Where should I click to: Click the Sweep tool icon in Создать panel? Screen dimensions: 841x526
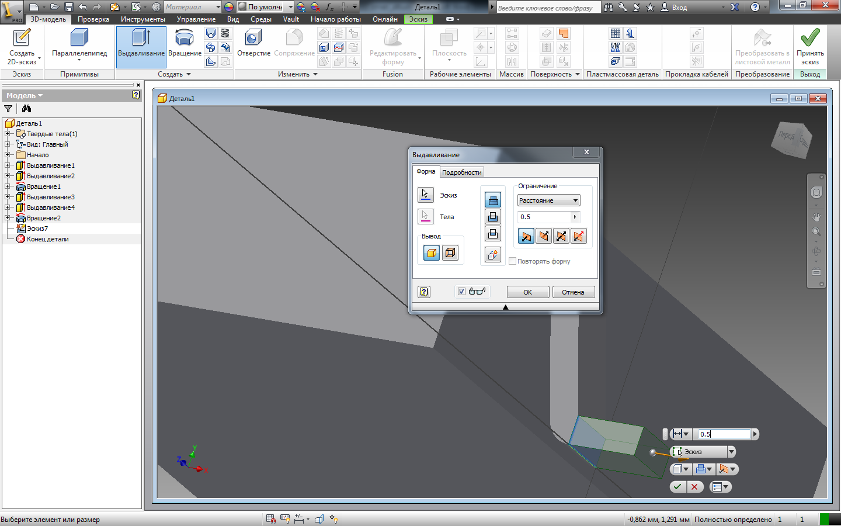coord(211,47)
